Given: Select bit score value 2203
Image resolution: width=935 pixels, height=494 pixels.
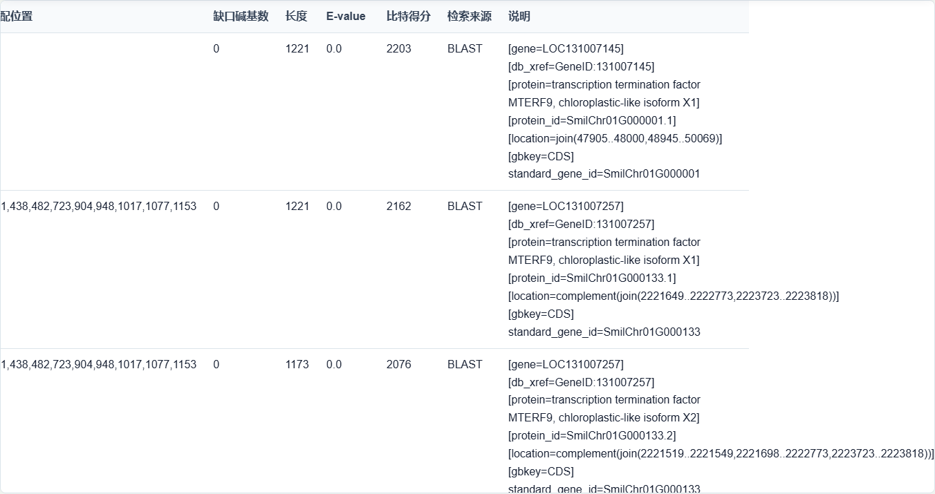Looking at the screenshot, I should pyautogui.click(x=399, y=49).
